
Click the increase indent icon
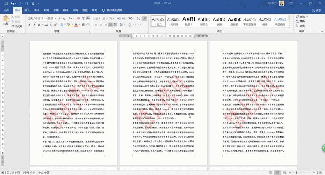coord(123,18)
